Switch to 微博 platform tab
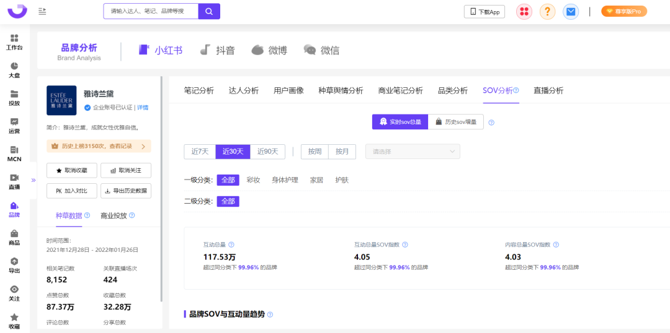 269,50
